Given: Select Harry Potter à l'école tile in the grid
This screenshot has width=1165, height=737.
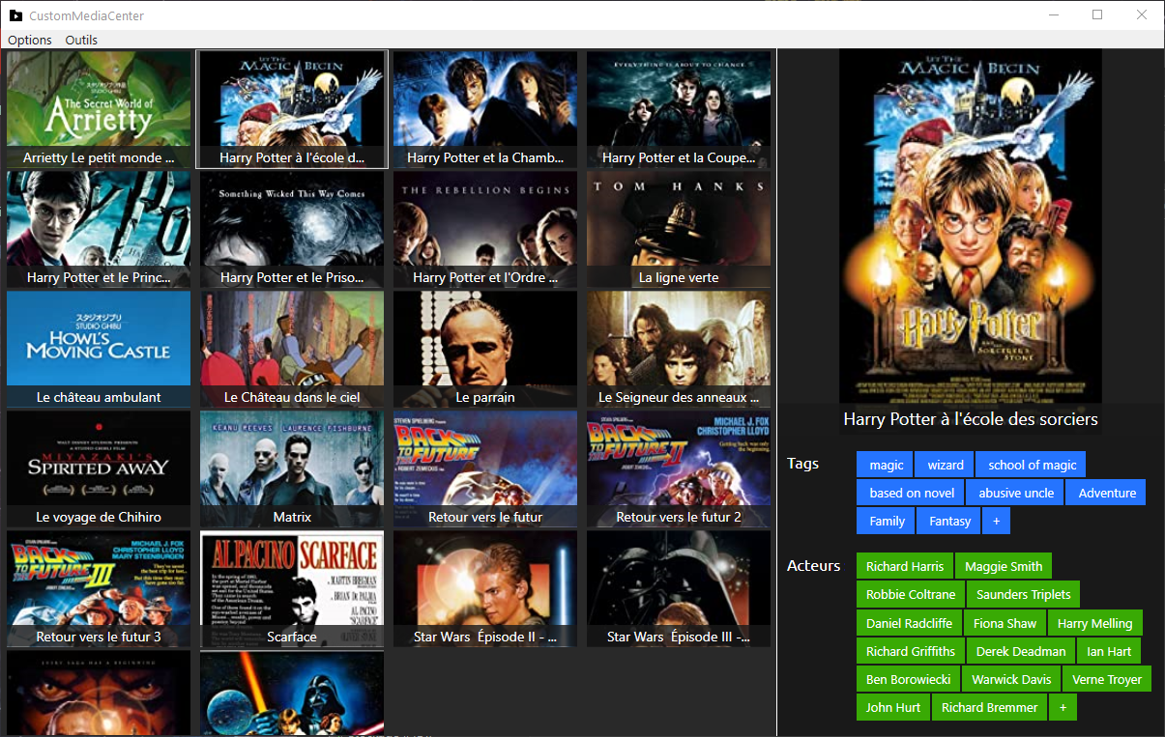Looking at the screenshot, I should 292,109.
